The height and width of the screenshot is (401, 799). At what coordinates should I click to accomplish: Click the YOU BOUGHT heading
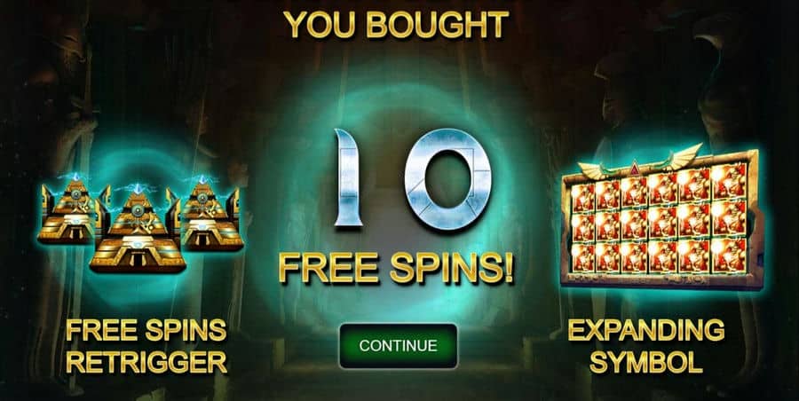pos(396,24)
